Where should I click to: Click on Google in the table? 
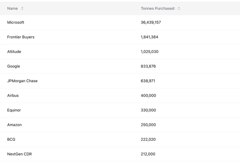14,66
